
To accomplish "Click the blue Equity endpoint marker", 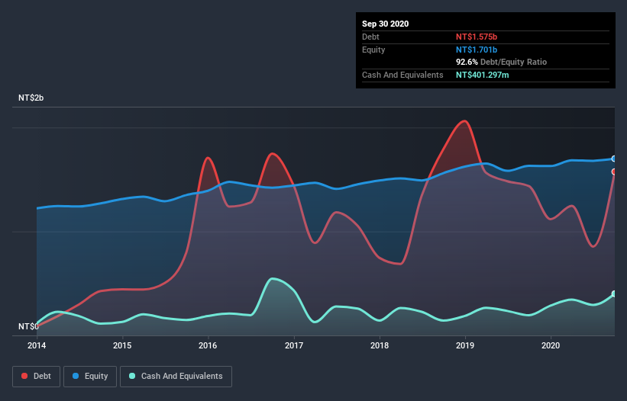I will coord(614,159).
